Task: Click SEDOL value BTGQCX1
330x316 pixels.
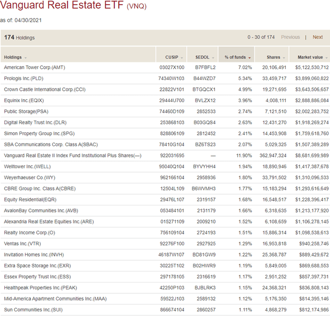Action: pos(204,89)
